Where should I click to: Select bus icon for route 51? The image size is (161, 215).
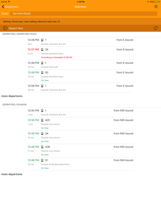click(x=42, y=160)
